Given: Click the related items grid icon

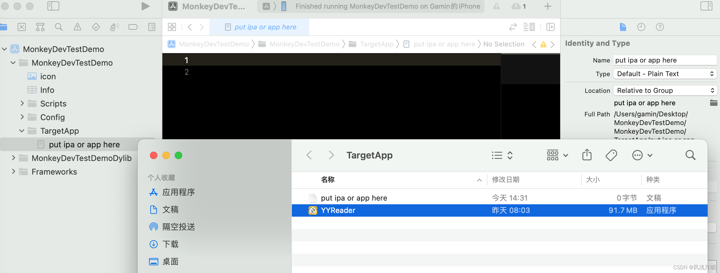Looking at the screenshot, I should tap(172, 27).
